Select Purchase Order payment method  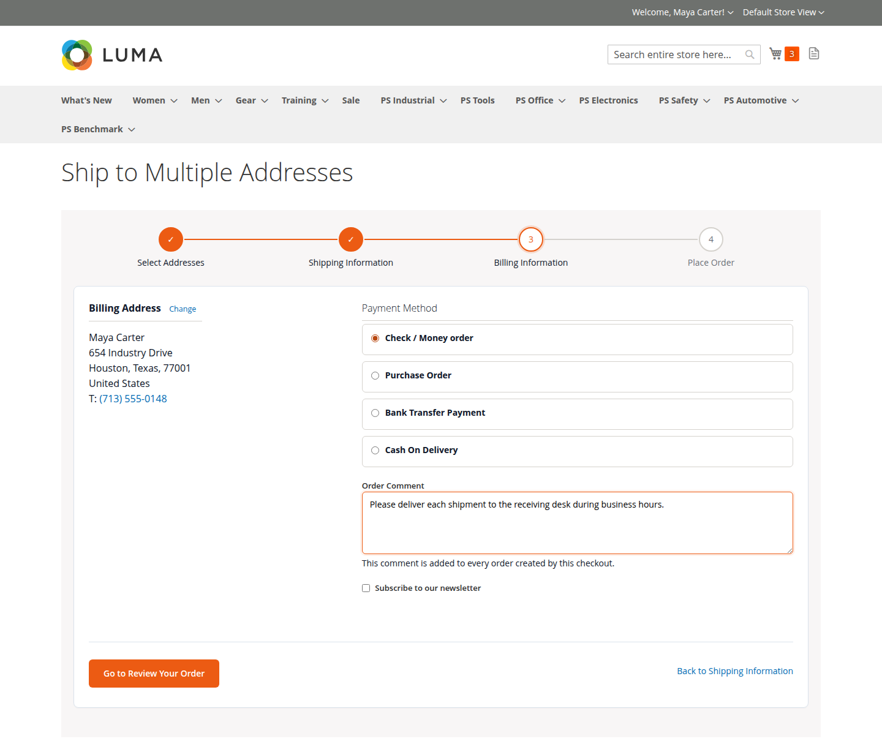[375, 376]
